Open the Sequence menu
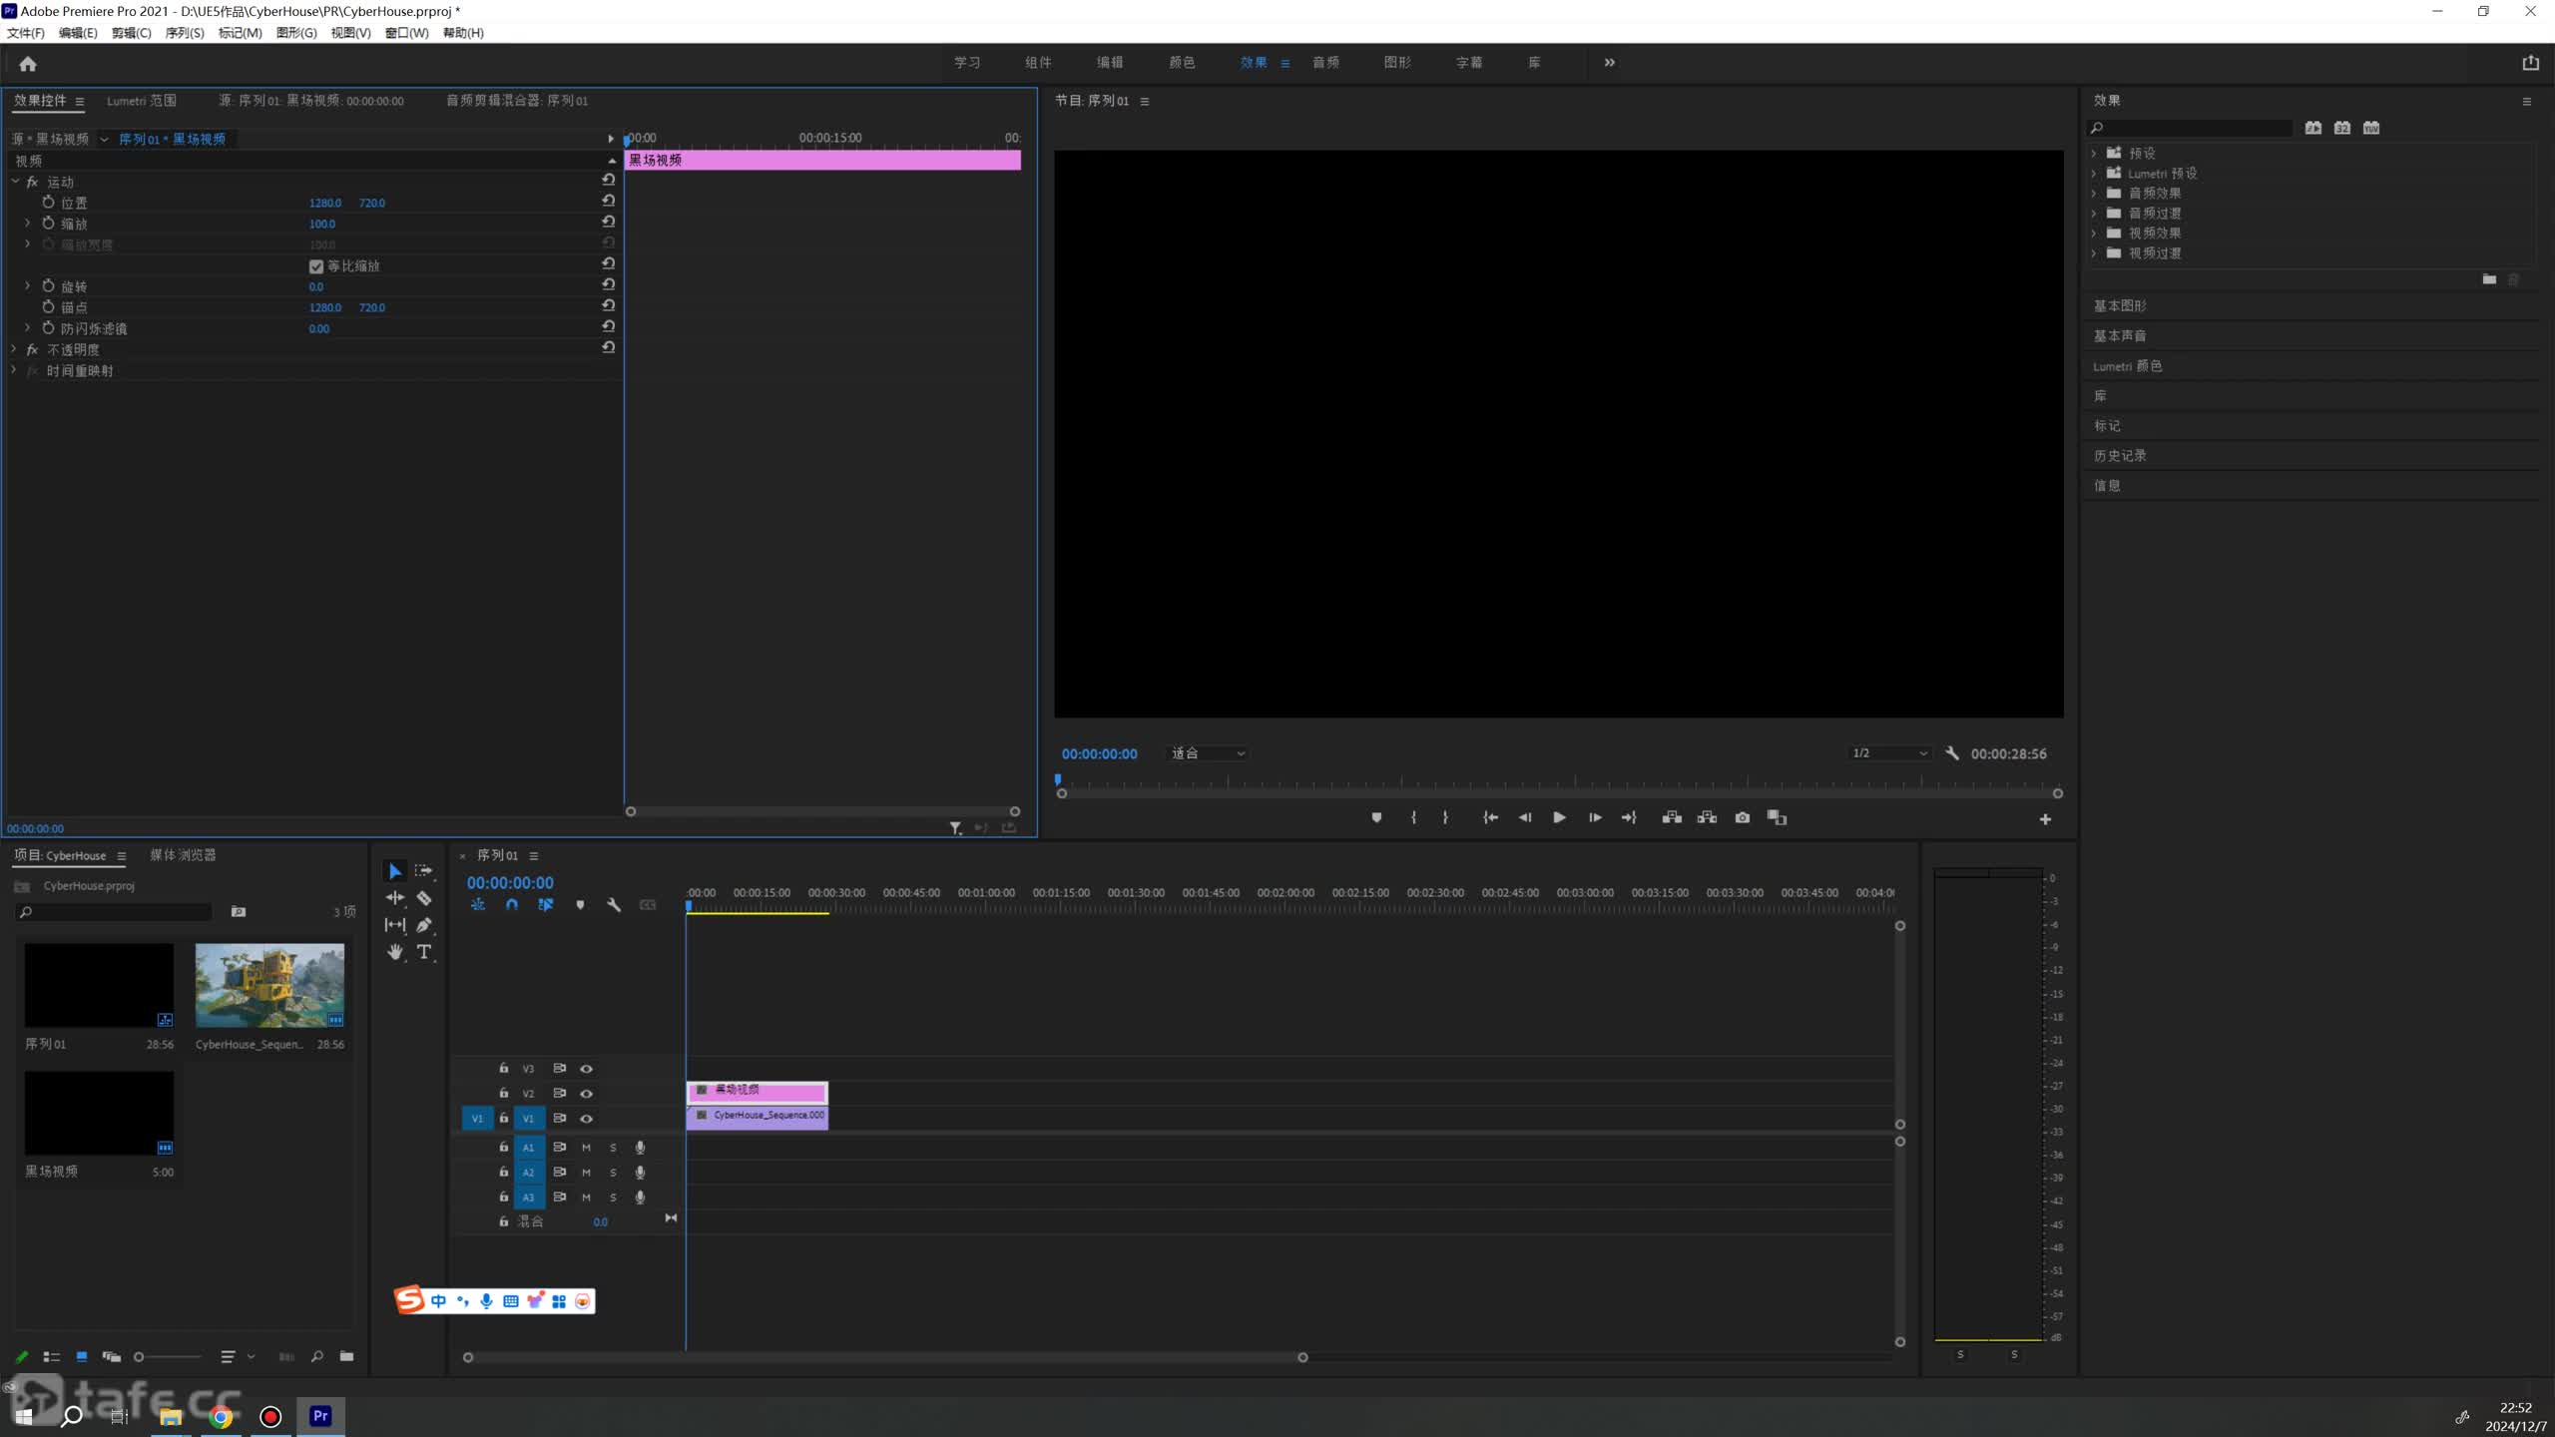The height and width of the screenshot is (1437, 2555). pyautogui.click(x=184, y=33)
